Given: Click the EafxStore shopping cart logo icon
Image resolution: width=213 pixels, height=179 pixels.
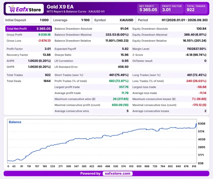Looking at the screenshot, I should tap(12, 9).
